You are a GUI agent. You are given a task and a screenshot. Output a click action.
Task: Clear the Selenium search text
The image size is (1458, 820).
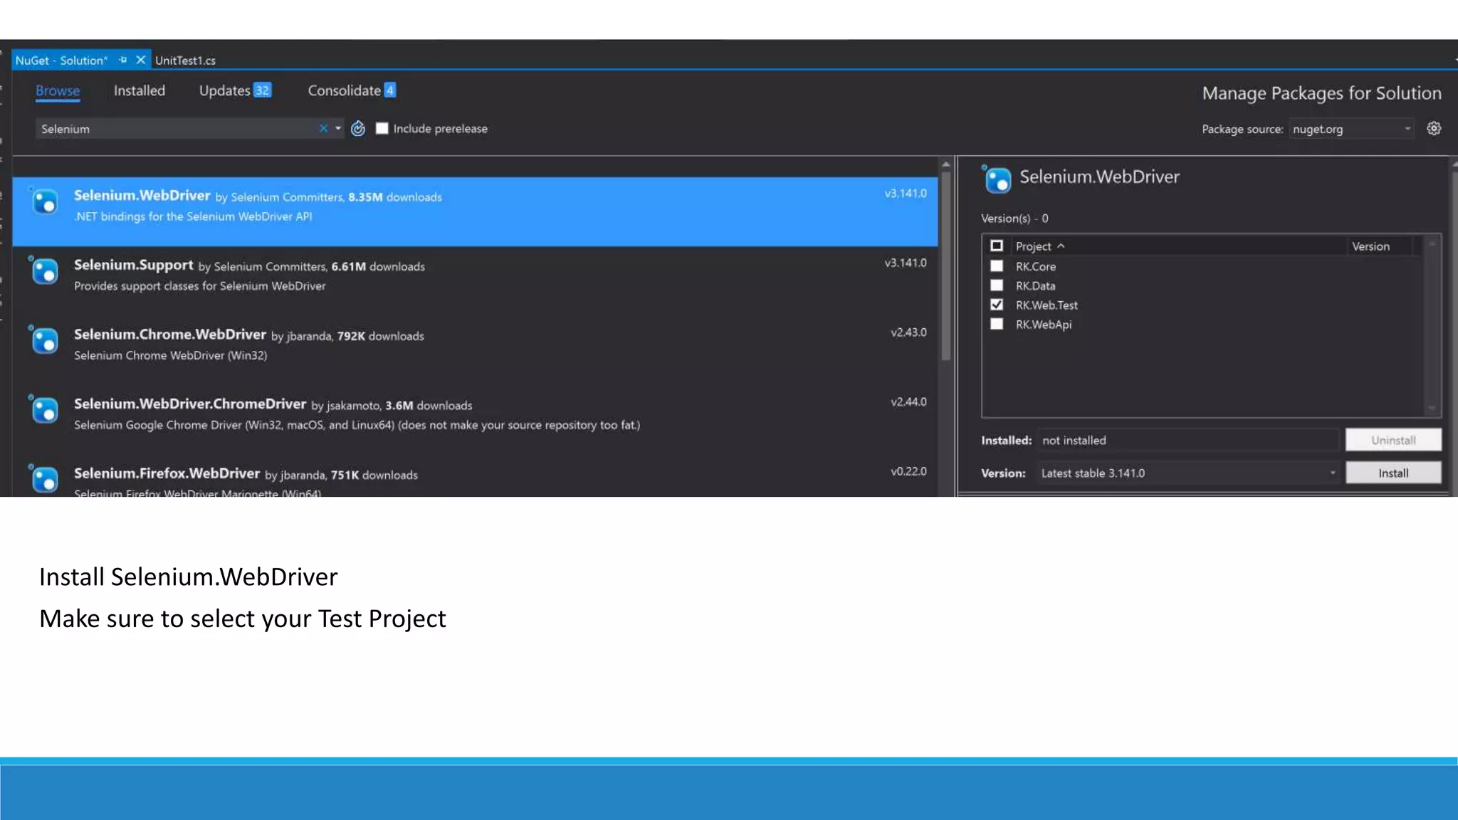tap(323, 128)
